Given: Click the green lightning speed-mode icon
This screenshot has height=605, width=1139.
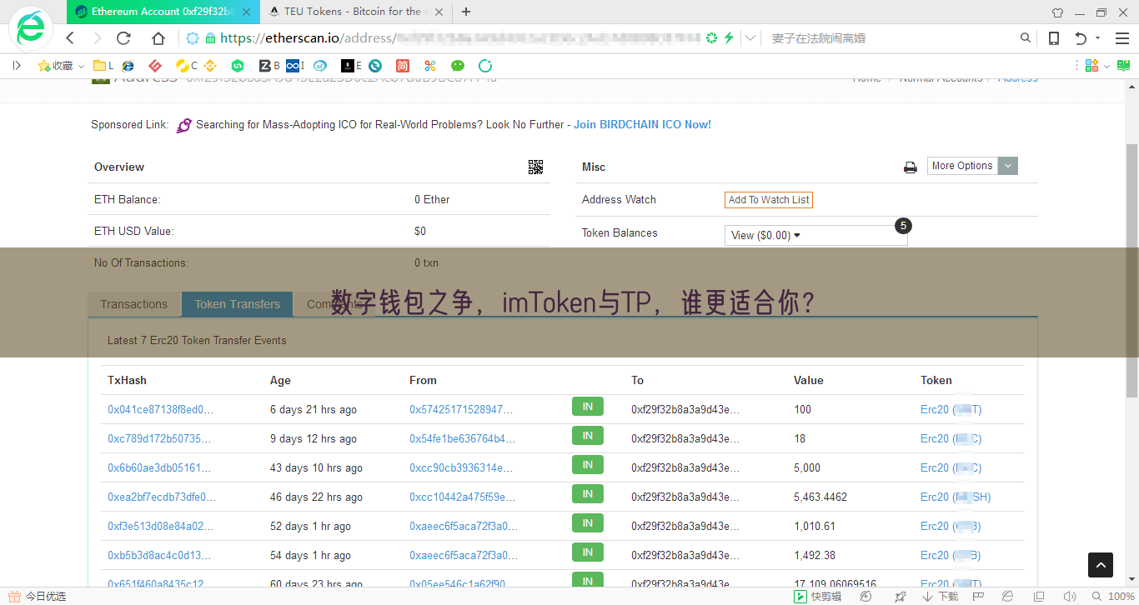Looking at the screenshot, I should pyautogui.click(x=729, y=38).
